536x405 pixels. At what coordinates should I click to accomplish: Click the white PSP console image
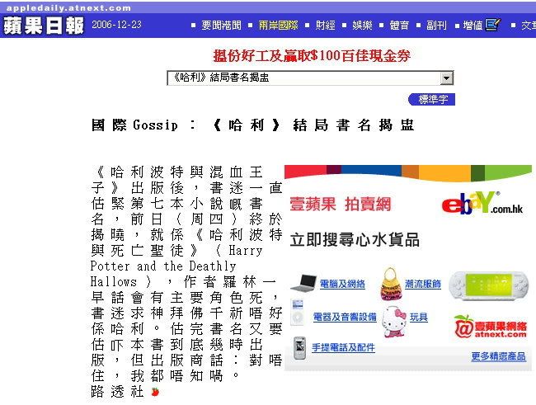[488, 286]
